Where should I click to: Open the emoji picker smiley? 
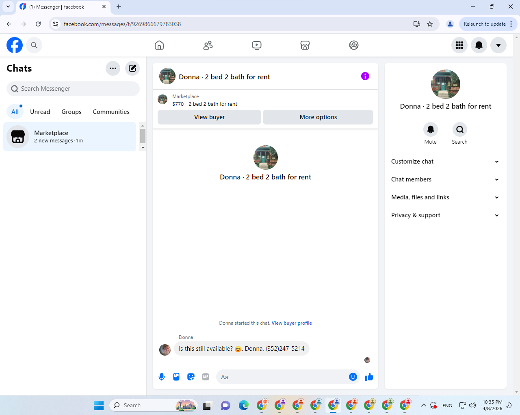coord(353,377)
